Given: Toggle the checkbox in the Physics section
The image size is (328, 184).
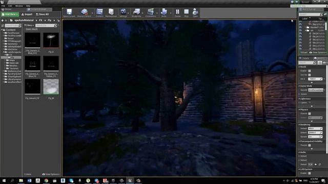Looking at the screenshot, I should 310,113.
